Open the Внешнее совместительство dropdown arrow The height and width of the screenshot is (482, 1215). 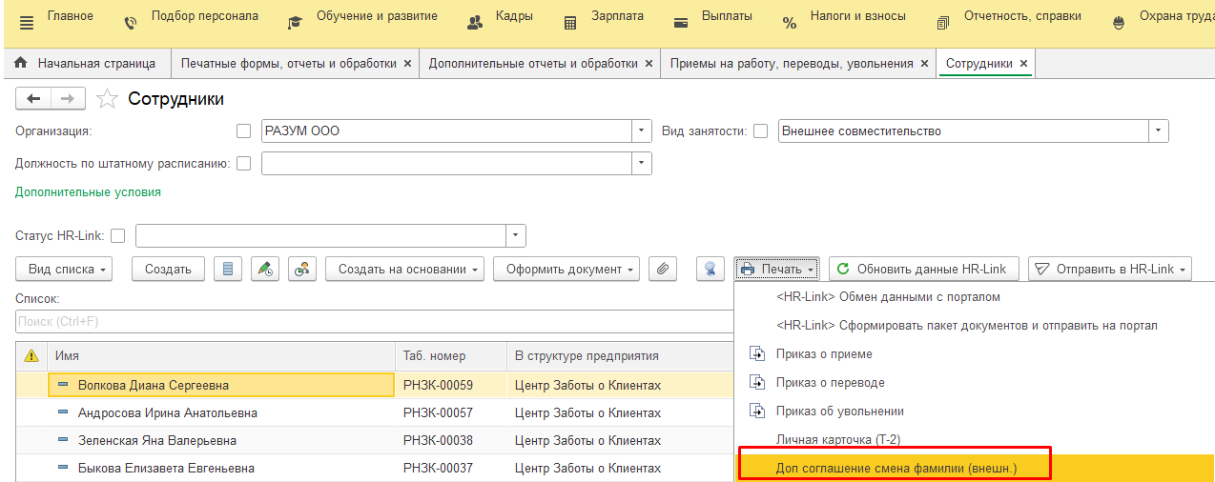[1159, 131]
